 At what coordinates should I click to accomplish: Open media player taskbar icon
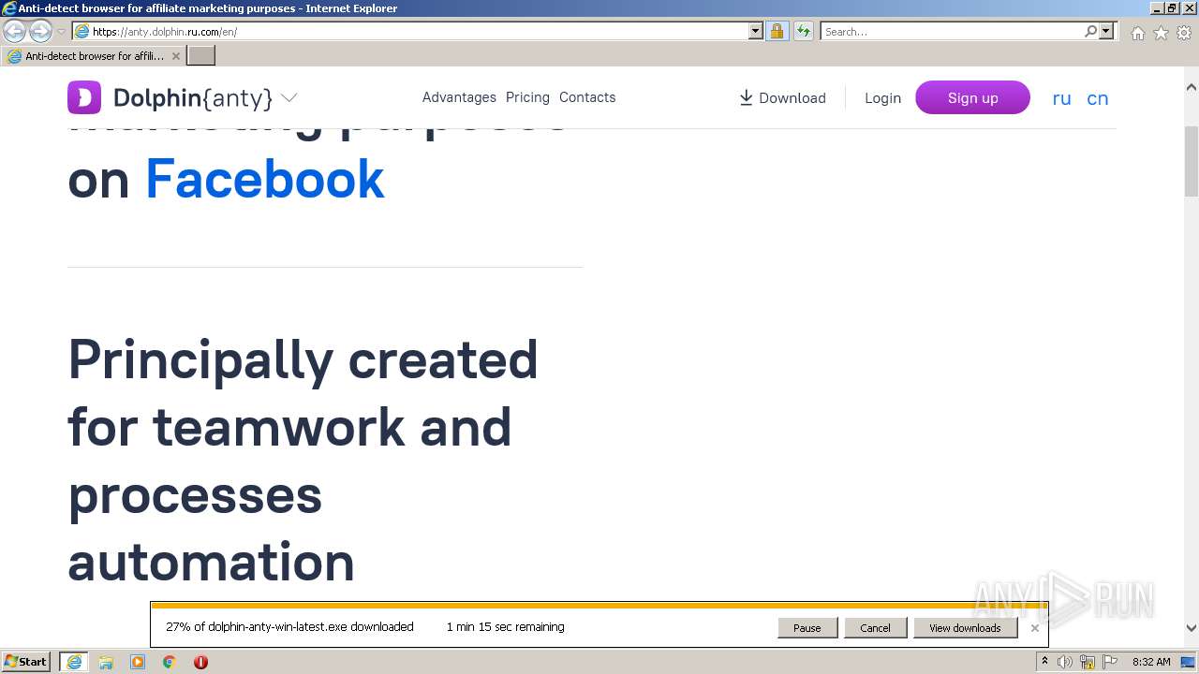click(138, 662)
